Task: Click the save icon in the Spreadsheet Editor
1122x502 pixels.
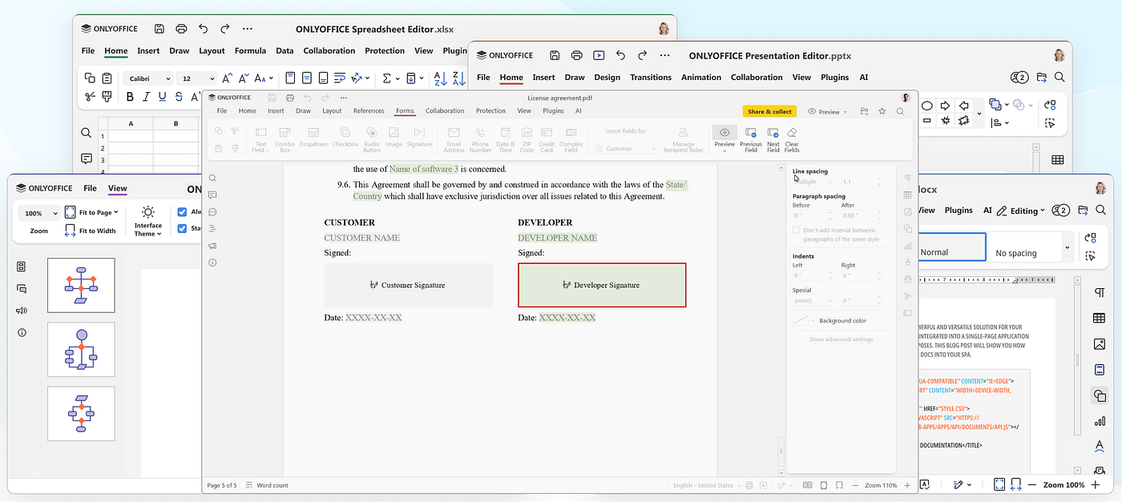Action: click(x=159, y=29)
